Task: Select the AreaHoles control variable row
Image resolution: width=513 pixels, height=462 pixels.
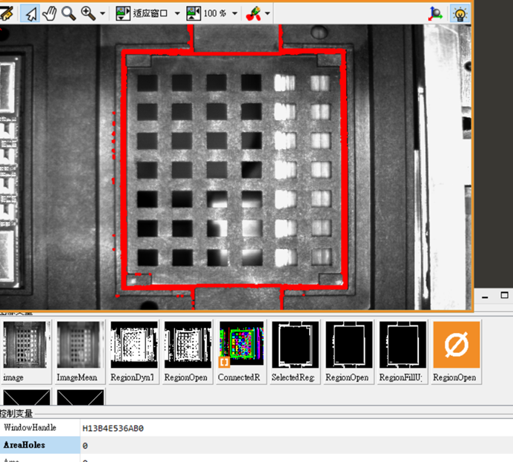Action: pos(40,445)
